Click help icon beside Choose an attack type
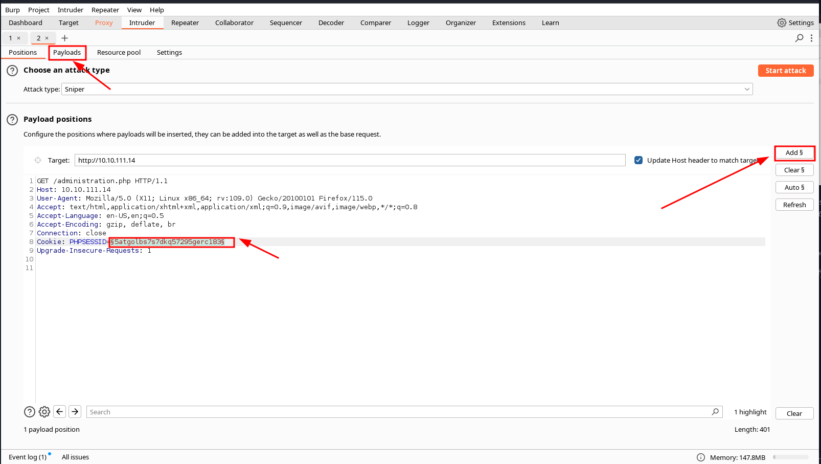This screenshot has width=821, height=464. 12,71
